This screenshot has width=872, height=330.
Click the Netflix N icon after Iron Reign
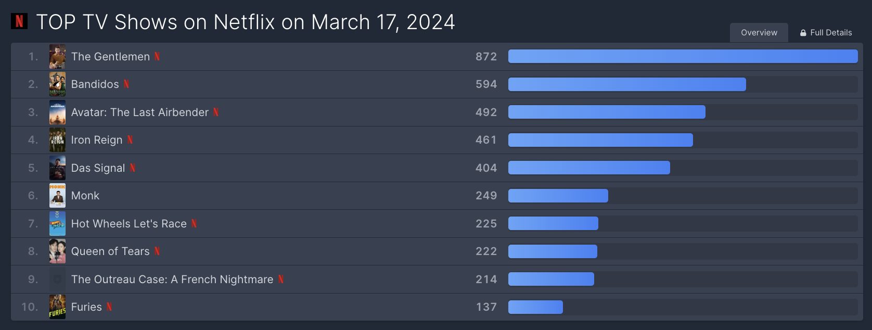pos(130,139)
